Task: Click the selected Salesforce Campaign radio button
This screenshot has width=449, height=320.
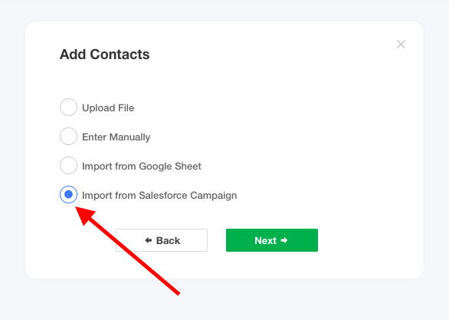Action: coord(68,194)
